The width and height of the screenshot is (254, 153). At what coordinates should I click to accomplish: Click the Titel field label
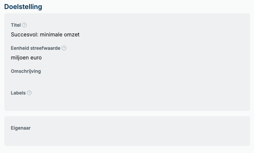coord(16,25)
